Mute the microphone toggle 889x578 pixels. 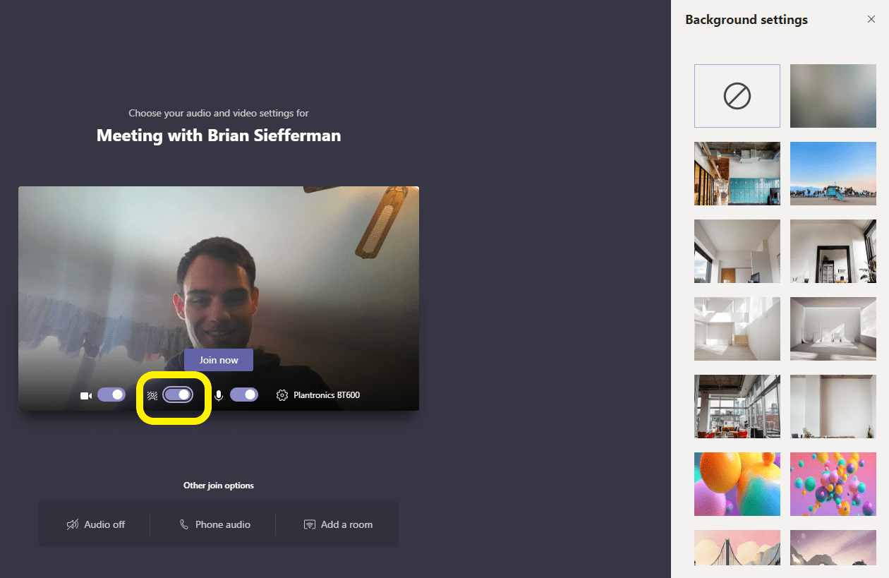[244, 395]
